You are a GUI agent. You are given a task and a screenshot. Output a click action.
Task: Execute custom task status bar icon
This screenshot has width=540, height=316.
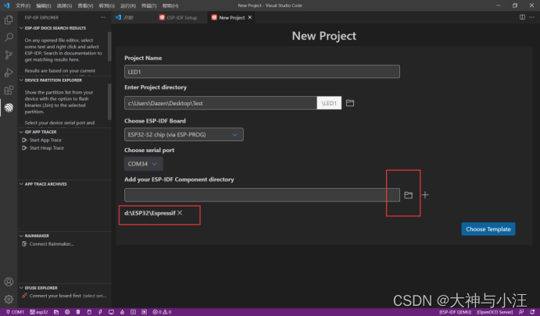click(x=145, y=312)
